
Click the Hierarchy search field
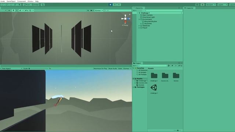coord(162,11)
